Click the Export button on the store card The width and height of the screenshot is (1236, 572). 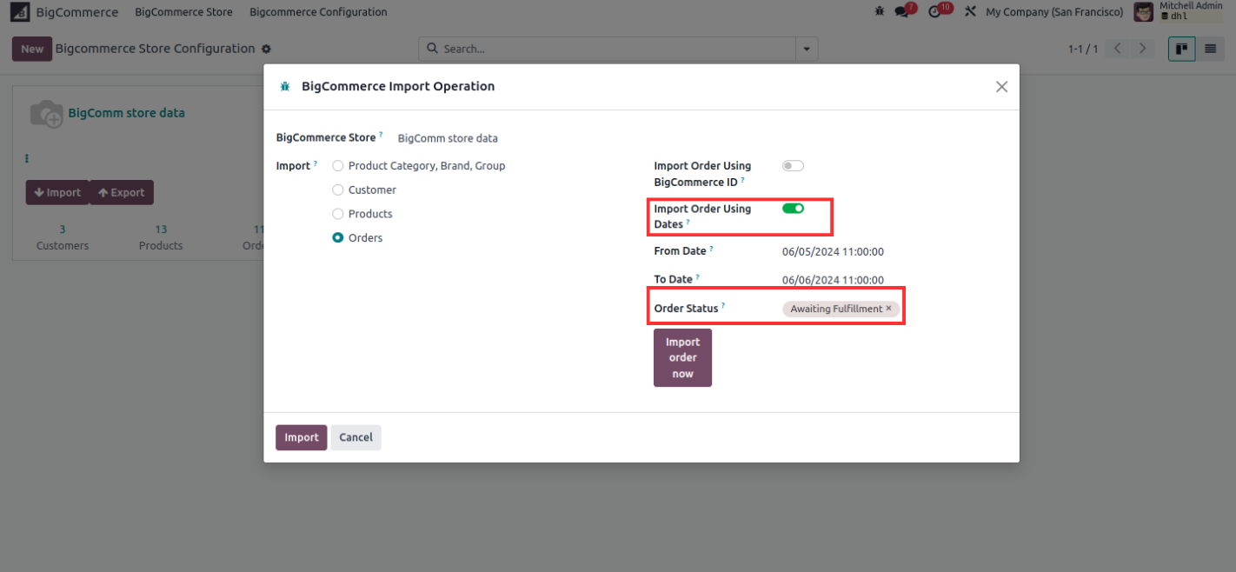pyautogui.click(x=122, y=193)
